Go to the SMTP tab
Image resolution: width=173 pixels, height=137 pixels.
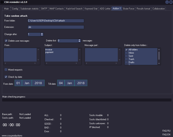[44, 9]
